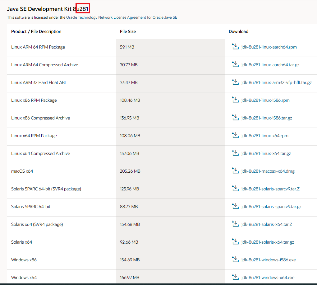Download jdk-8u281-linux-aarch64.tar.gz file link
This screenshot has height=285, width=317.
click(270, 65)
